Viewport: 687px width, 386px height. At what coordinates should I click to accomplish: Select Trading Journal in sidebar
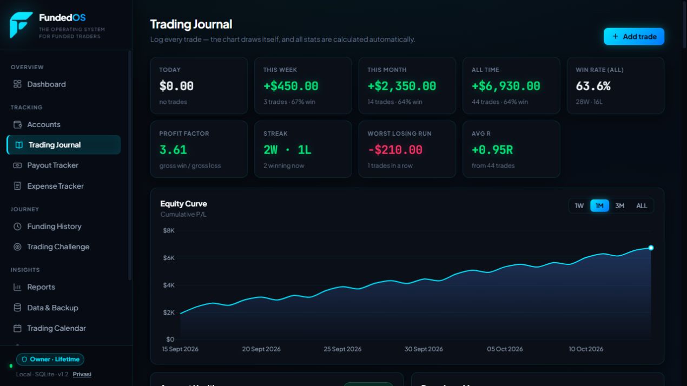(63, 145)
